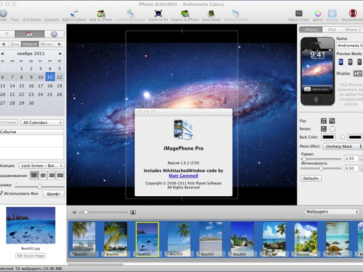The width and height of the screenshot is (363, 272).
Task: Align text right button
Action: tap(51, 175)
